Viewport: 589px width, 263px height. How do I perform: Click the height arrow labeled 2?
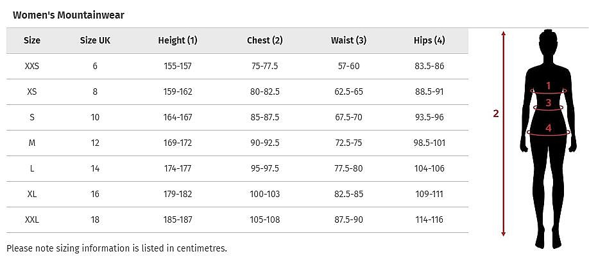[504, 133]
